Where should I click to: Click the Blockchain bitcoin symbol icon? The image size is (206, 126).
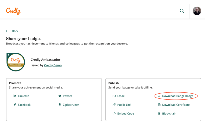159,113
